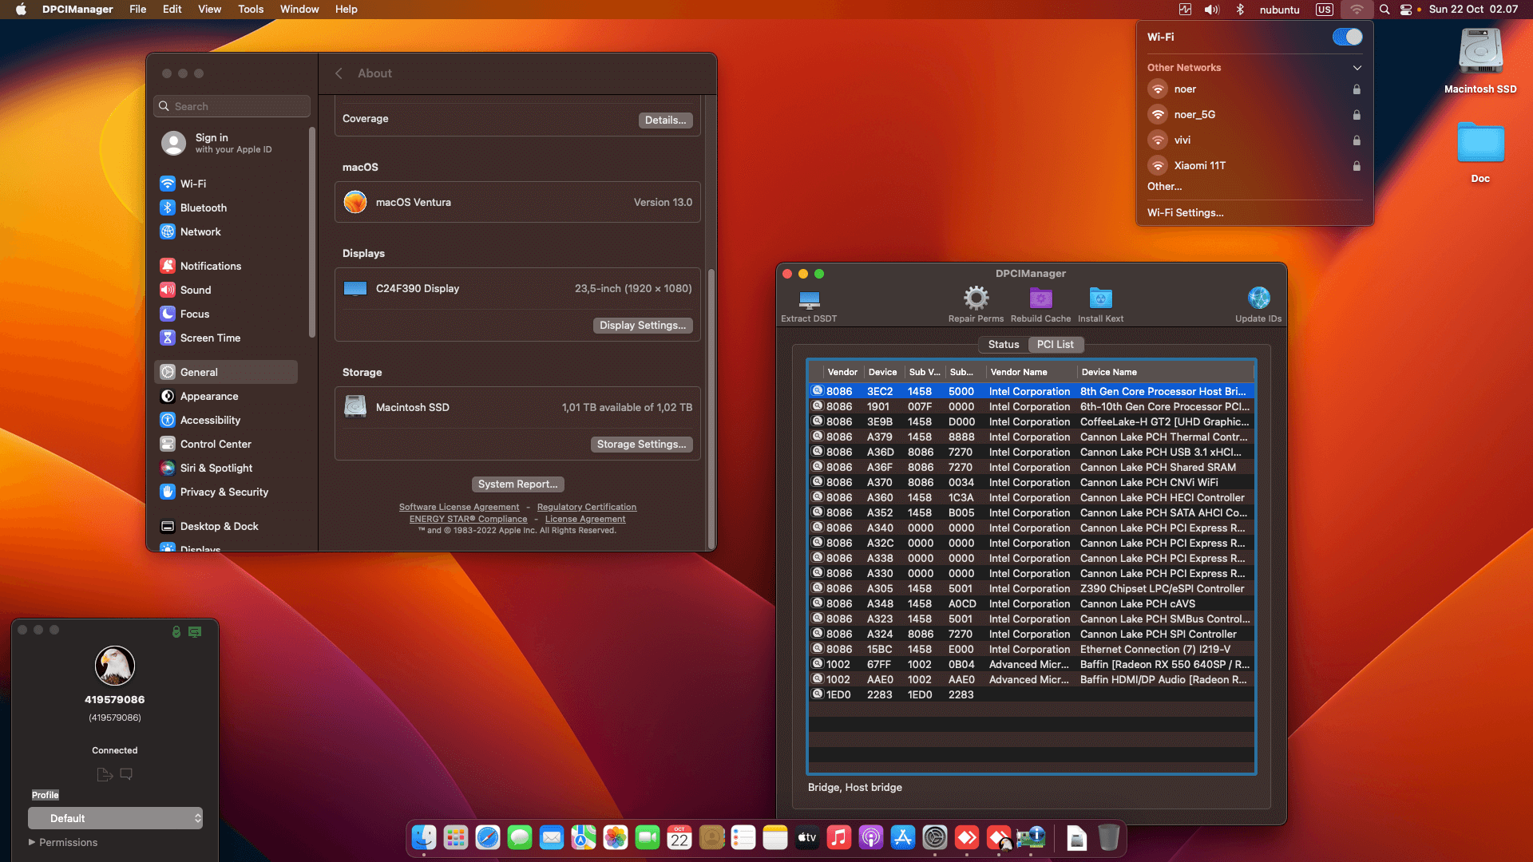1533x862 pixels.
Task: Sort by the Vendor Name column header
Action: [x=1031, y=372]
